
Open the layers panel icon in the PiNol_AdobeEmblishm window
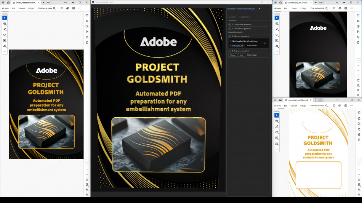(x=87, y=37)
